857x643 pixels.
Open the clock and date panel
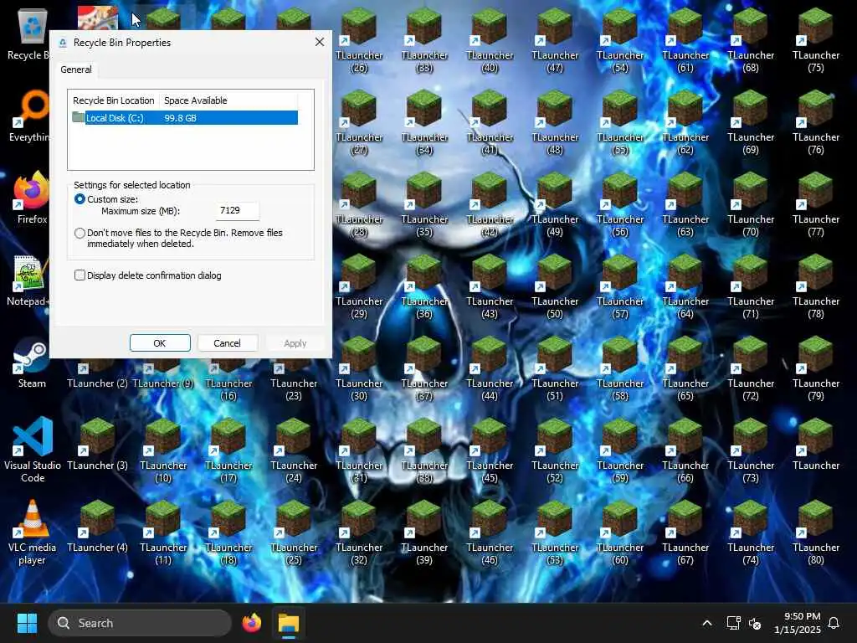point(798,623)
